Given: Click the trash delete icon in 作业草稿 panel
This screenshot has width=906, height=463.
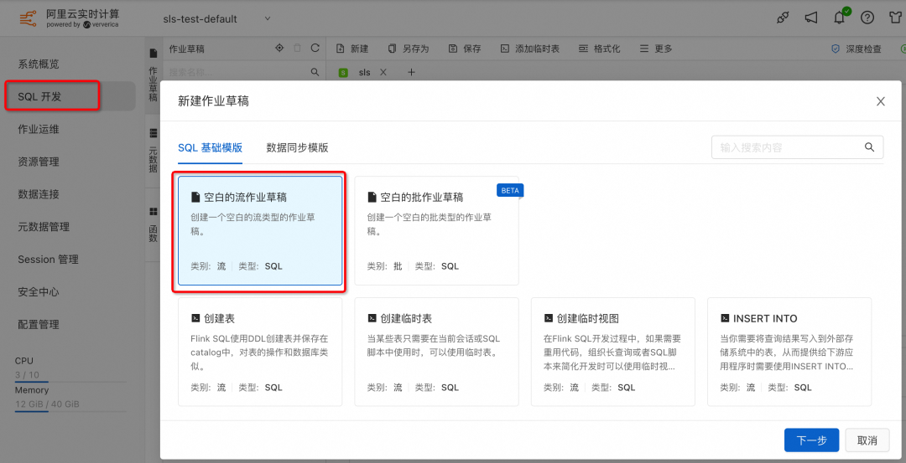Looking at the screenshot, I should point(298,49).
